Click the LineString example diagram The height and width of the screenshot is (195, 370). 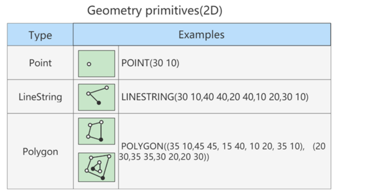coord(97,97)
